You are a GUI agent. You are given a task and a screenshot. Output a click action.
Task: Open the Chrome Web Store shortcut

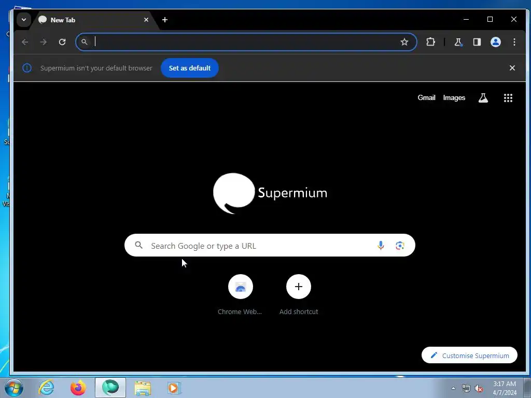point(240,295)
